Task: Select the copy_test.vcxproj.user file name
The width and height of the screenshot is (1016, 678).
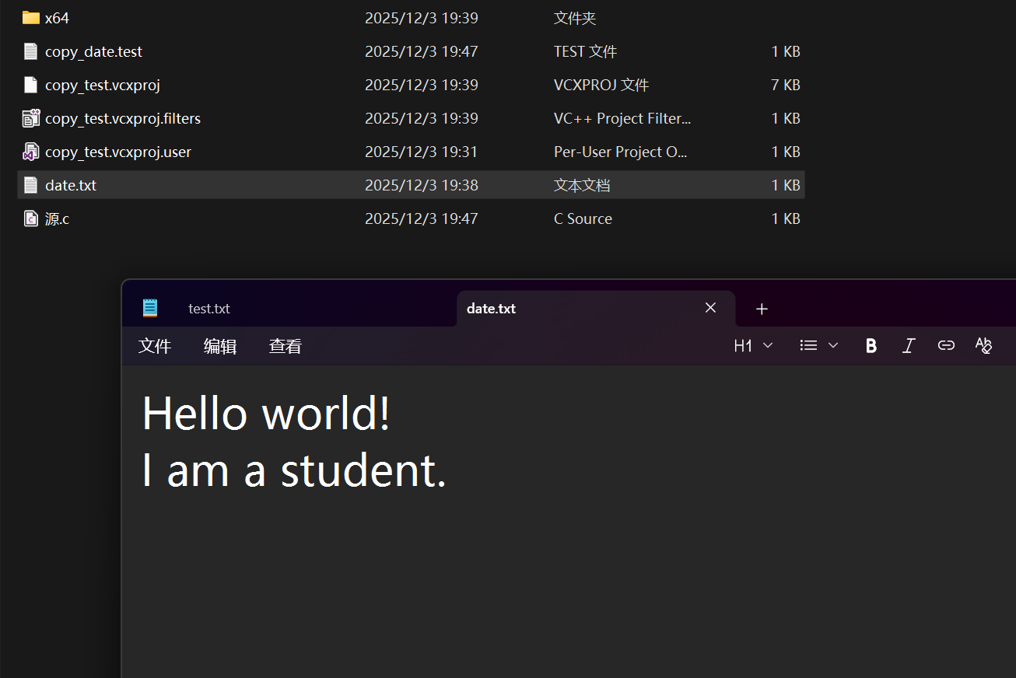Action: click(x=118, y=152)
